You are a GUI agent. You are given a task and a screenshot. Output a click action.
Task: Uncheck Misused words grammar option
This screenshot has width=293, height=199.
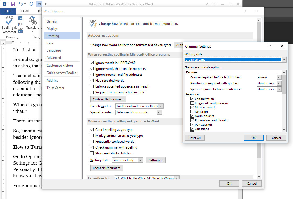(192, 107)
